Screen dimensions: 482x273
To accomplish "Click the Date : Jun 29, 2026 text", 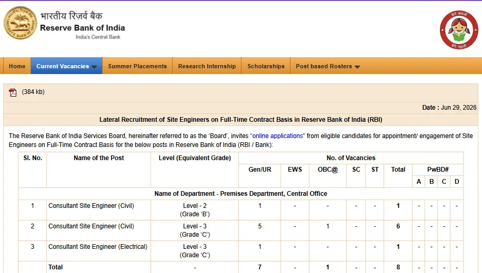I will (x=449, y=107).
